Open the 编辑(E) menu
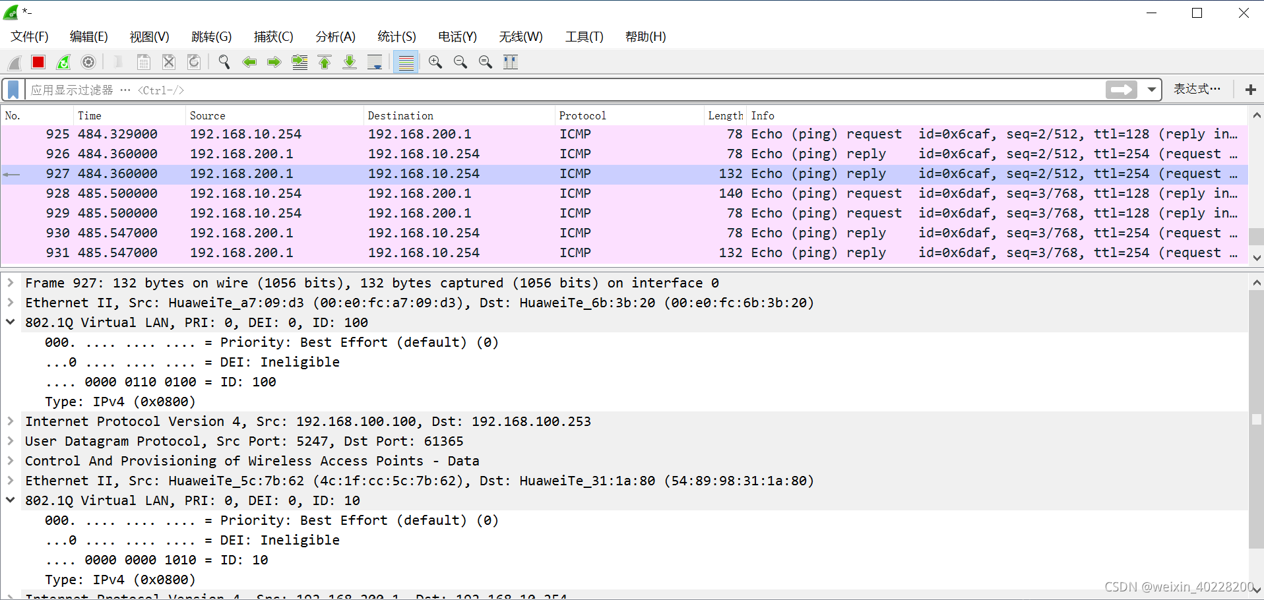Viewport: 1264px width, 600px height. [x=89, y=37]
